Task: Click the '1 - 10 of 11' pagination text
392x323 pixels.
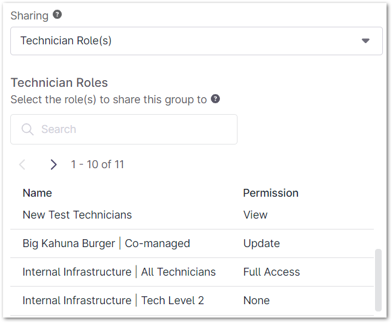Action: [98, 165]
